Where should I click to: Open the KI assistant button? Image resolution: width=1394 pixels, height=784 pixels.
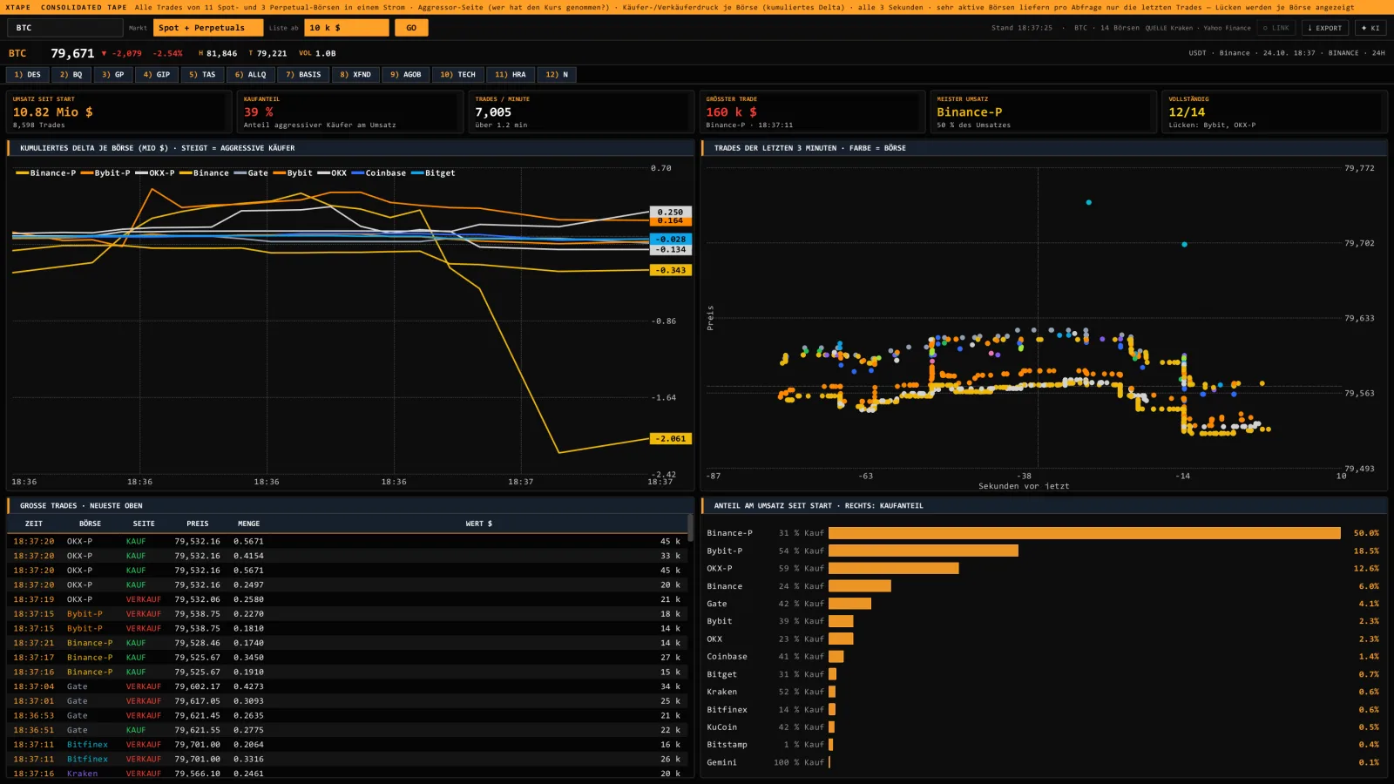[x=1370, y=28]
